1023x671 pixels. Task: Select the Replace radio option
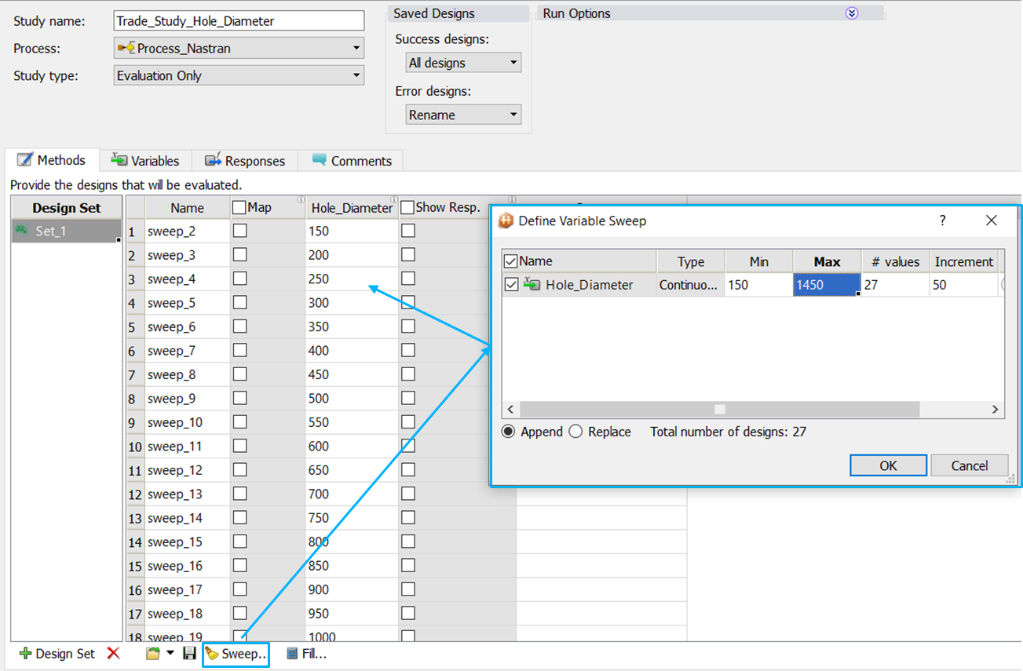pos(575,432)
